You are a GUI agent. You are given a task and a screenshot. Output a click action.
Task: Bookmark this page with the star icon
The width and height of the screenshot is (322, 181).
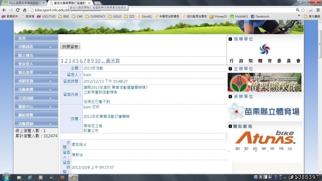coord(303,10)
